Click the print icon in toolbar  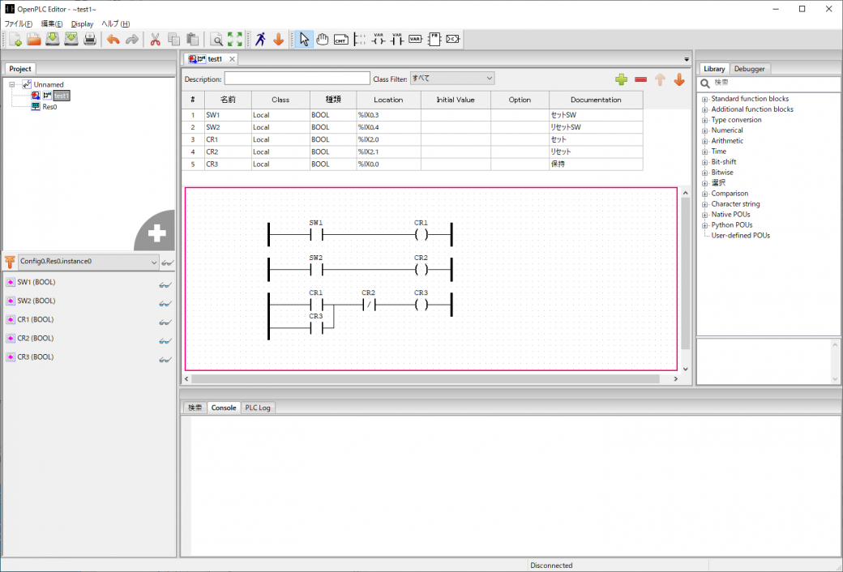coord(90,39)
